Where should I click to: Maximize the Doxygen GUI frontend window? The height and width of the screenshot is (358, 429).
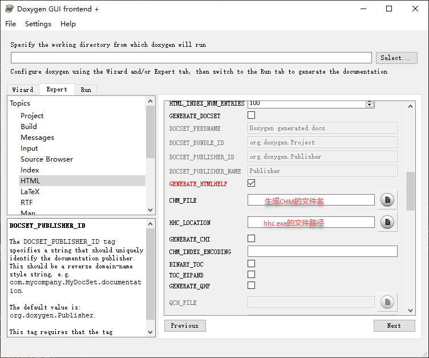(x=389, y=9)
